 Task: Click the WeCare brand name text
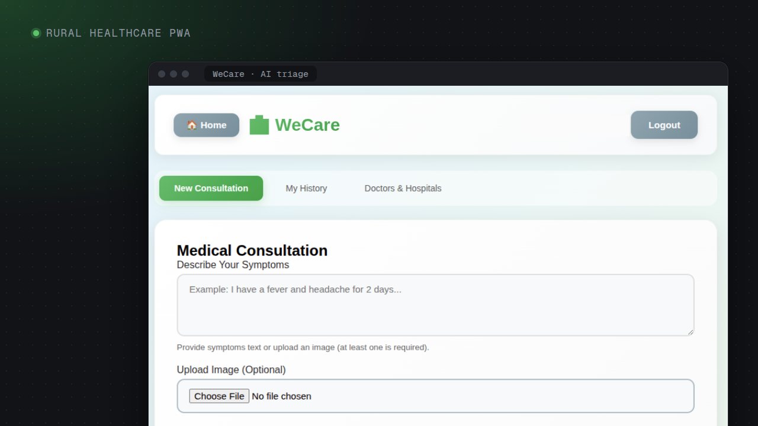click(307, 125)
